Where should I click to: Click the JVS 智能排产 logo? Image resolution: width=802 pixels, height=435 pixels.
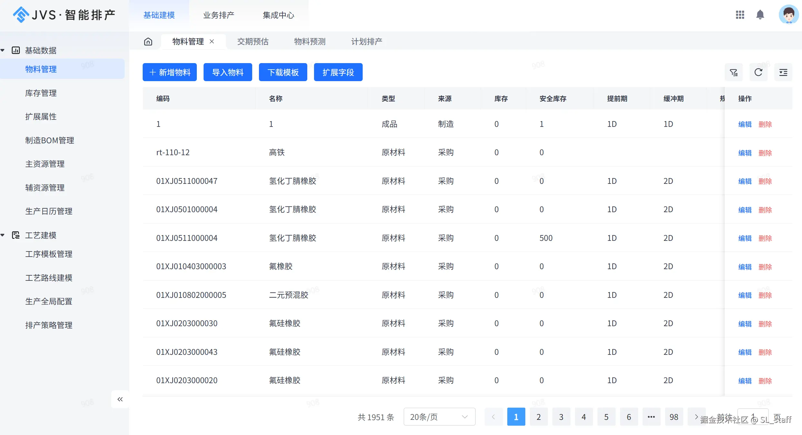click(x=64, y=15)
